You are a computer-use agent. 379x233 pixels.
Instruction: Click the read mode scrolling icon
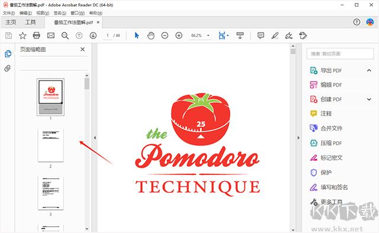(240, 35)
